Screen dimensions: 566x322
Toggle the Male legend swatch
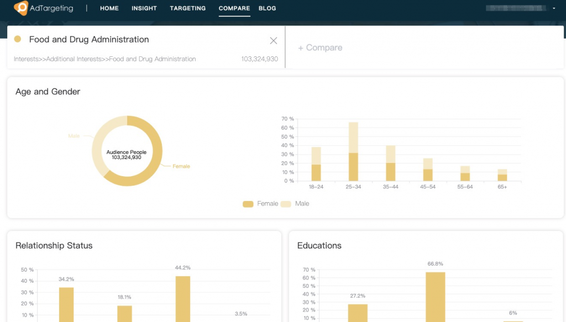(x=286, y=204)
